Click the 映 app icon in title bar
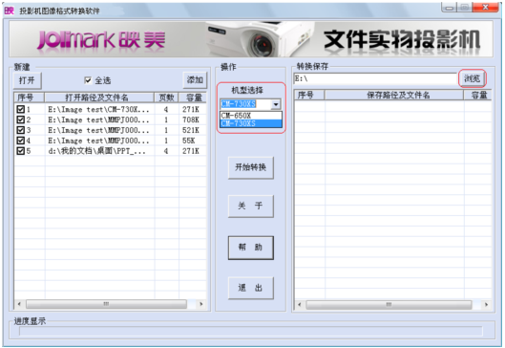 9,11
